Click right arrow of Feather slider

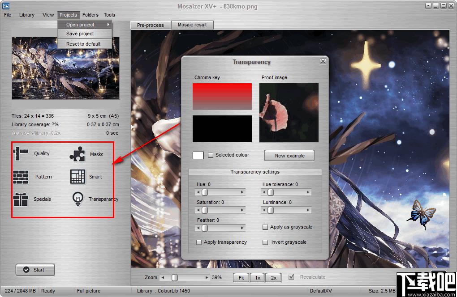(242, 228)
